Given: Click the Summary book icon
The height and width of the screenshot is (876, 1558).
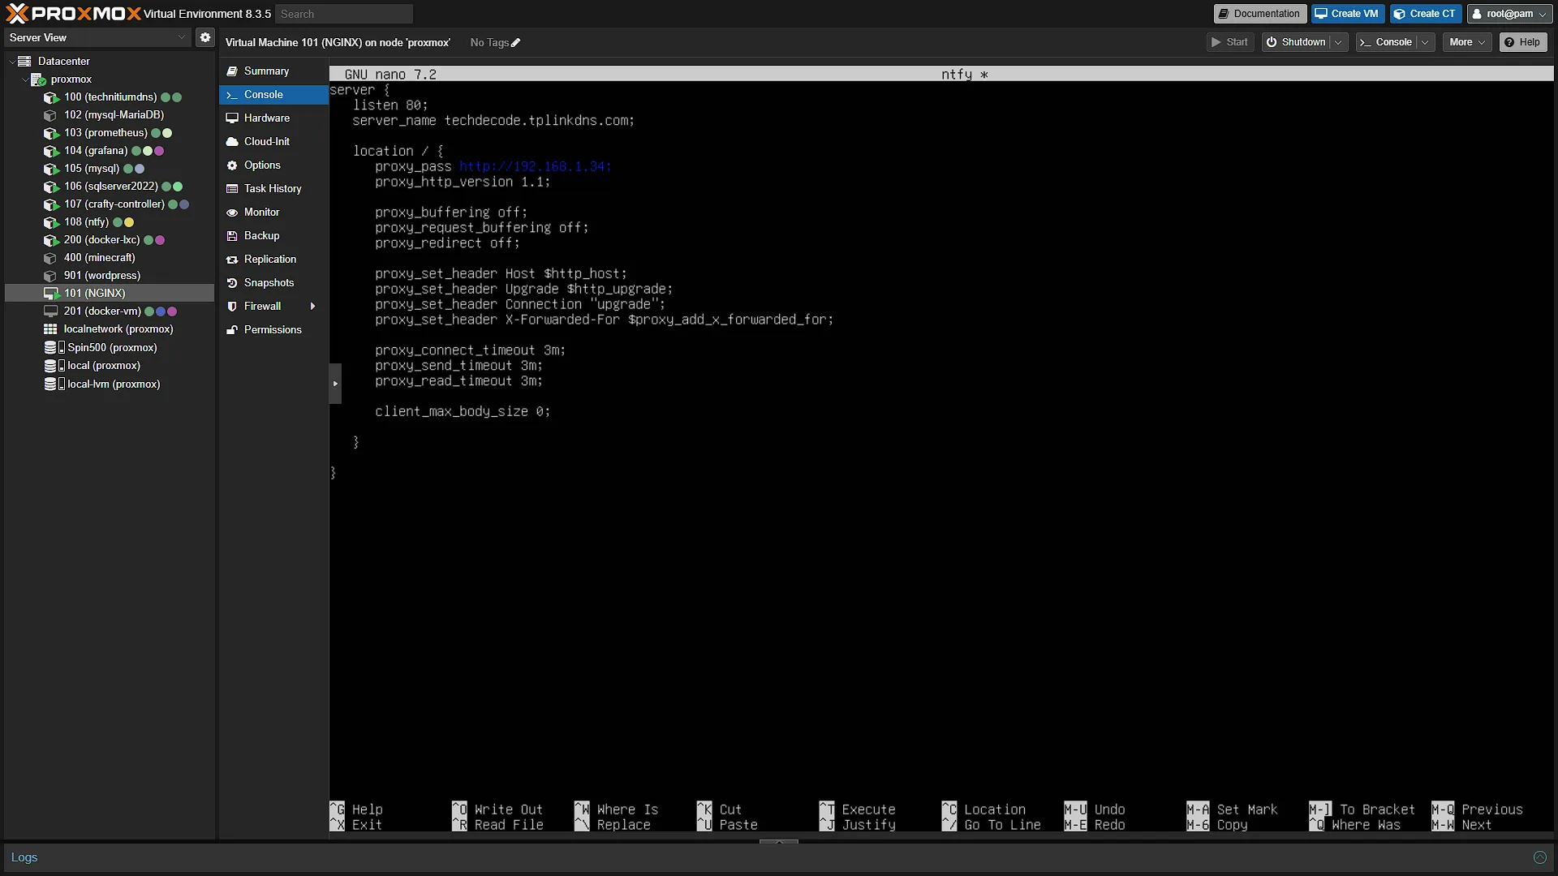Looking at the screenshot, I should [x=232, y=71].
